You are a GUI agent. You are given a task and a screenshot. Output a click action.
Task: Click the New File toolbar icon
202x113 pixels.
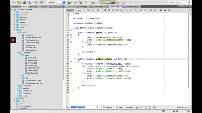click(x=14, y=2)
